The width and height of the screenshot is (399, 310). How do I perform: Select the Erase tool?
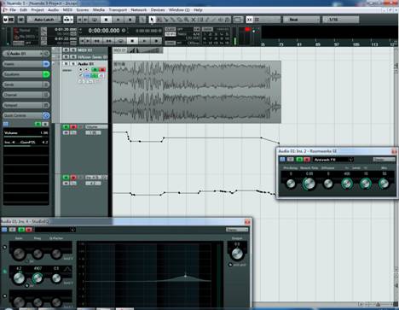pos(180,20)
